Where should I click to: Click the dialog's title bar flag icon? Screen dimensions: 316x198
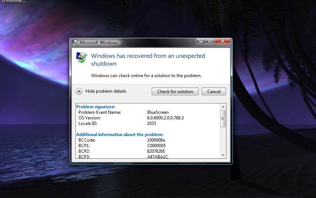pyautogui.click(x=75, y=42)
